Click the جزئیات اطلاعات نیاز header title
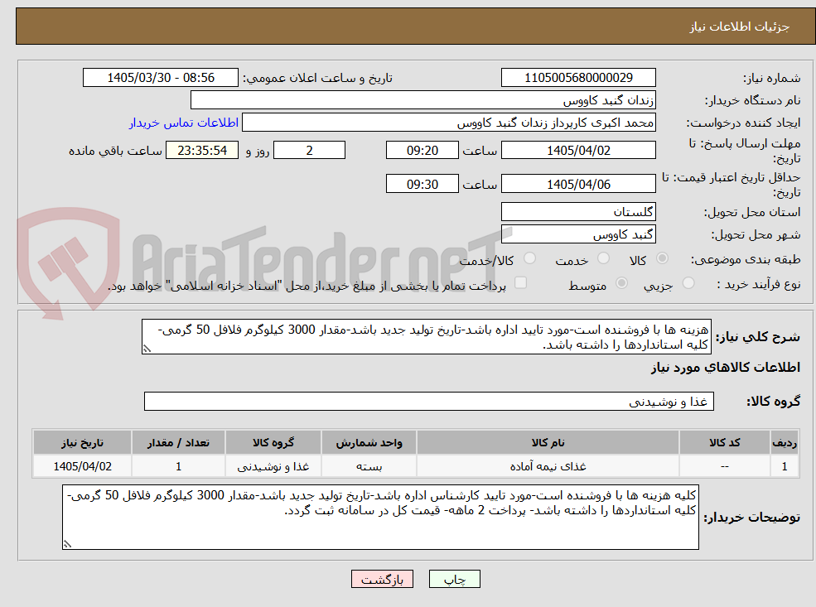Image resolution: width=816 pixels, height=607 pixels. 740,26
